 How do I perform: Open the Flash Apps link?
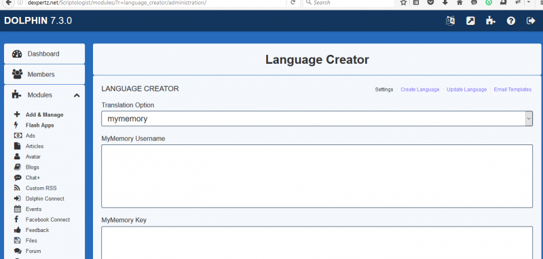pos(39,125)
